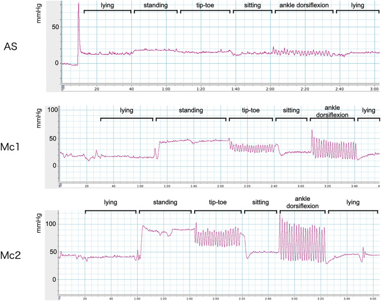Click the small marker icon below the Mc2 chart
The height and width of the screenshot is (301, 381).
pyautogui.click(x=60, y=297)
